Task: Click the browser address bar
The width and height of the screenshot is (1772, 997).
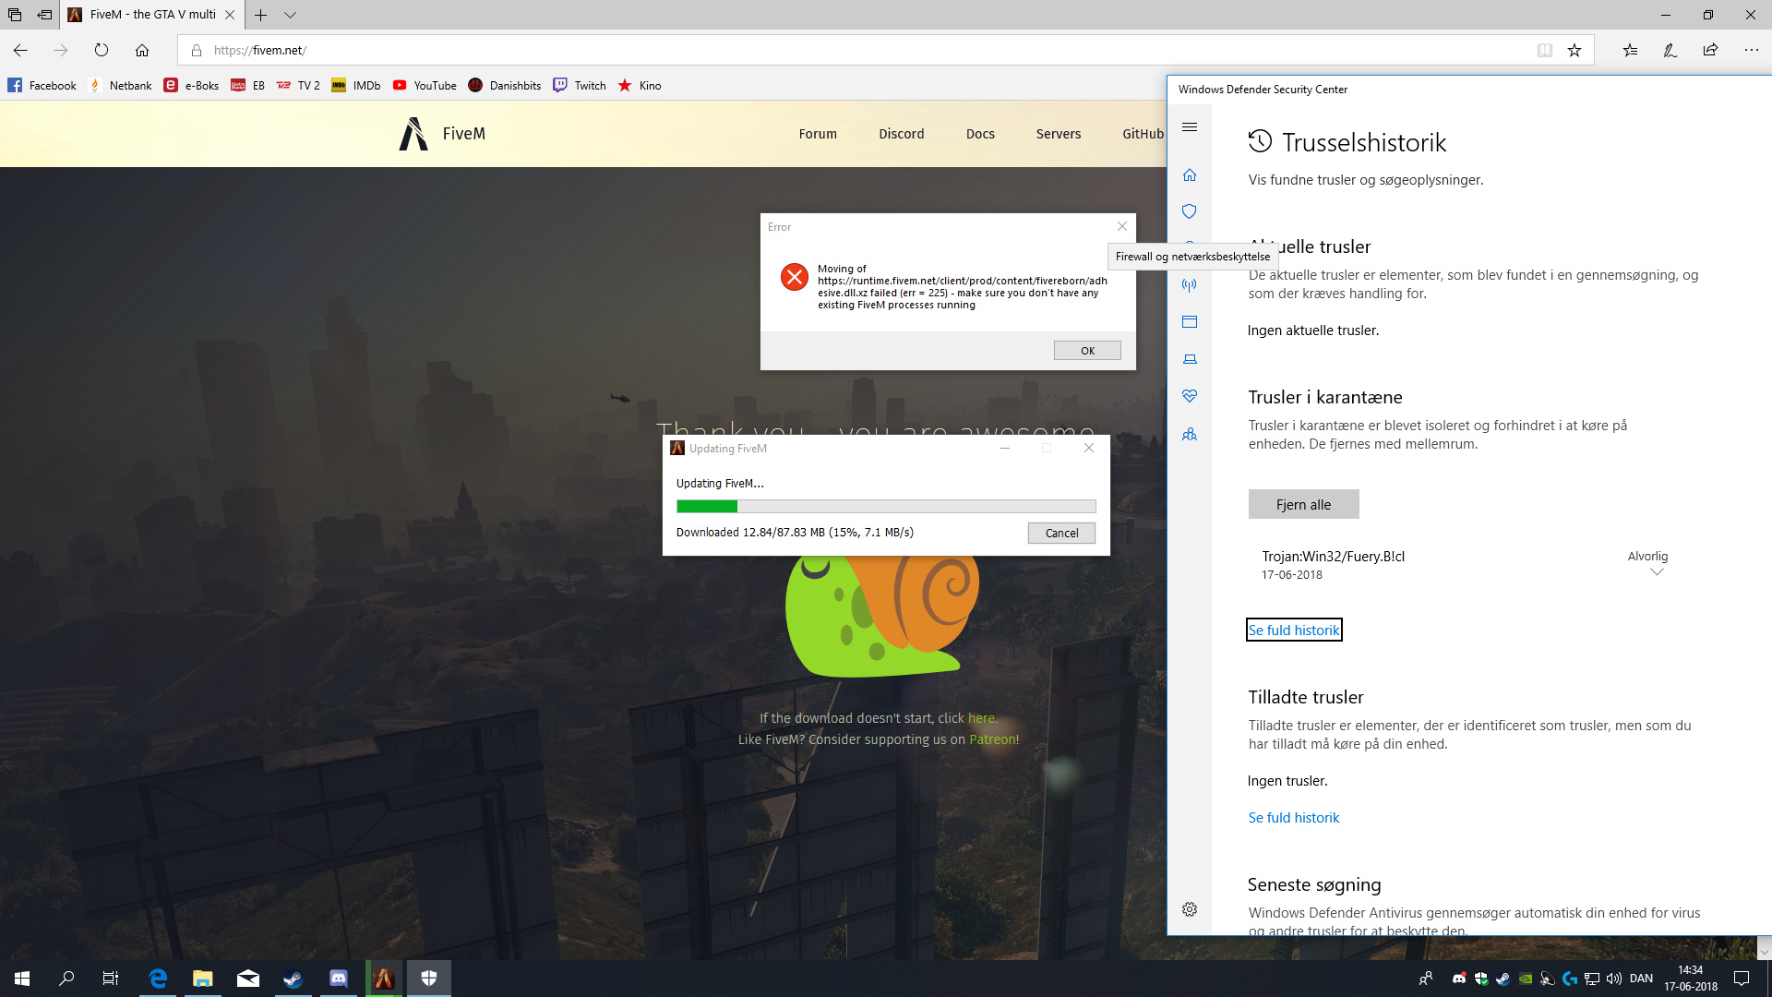Action: (x=831, y=50)
